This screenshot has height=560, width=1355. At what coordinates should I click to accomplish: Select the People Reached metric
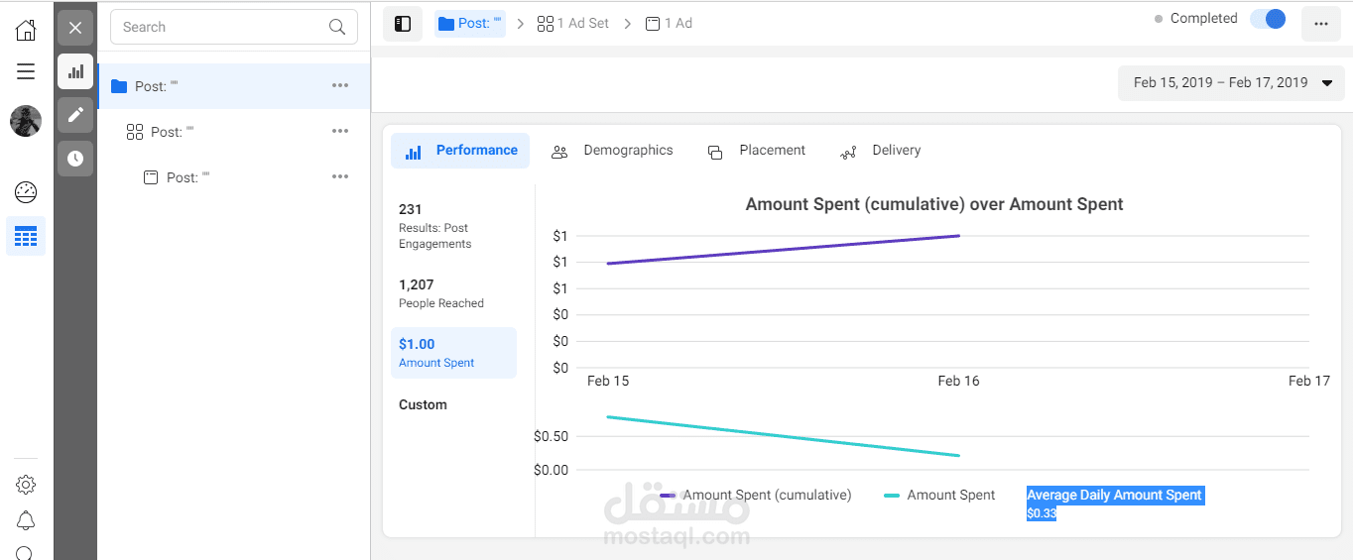click(x=441, y=293)
